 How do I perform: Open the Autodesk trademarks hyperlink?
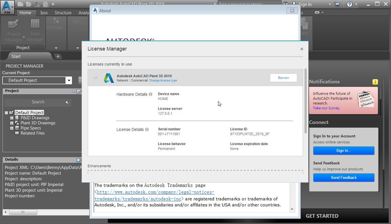tap(154, 195)
